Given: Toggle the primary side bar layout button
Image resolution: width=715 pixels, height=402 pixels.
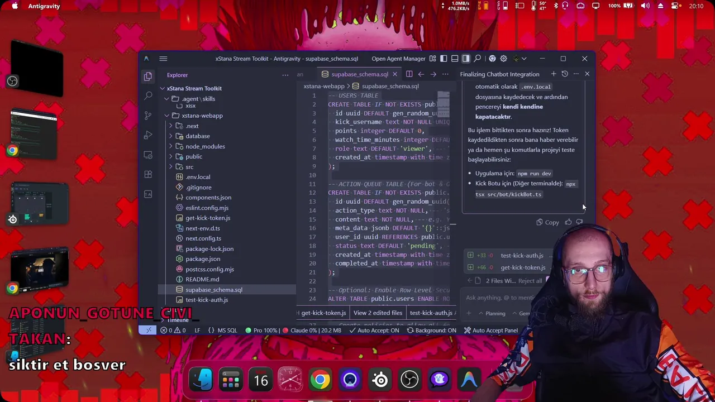Looking at the screenshot, I should click(444, 59).
